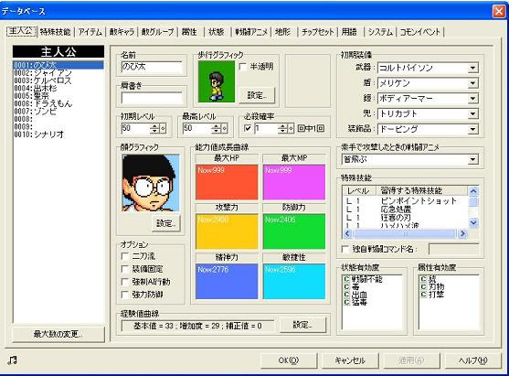Click the scroll-up arrow in 特殊技能 list
This screenshot has height=376, width=509.
pyautogui.click(x=473, y=191)
